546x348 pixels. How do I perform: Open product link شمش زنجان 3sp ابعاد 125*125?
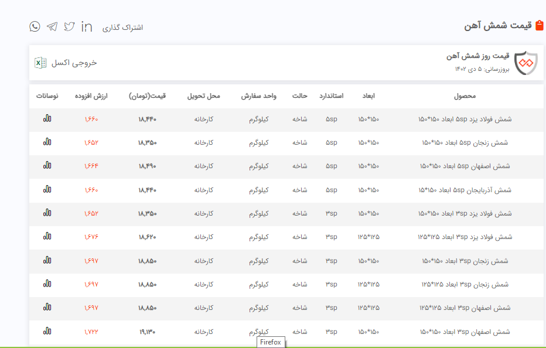(465, 284)
